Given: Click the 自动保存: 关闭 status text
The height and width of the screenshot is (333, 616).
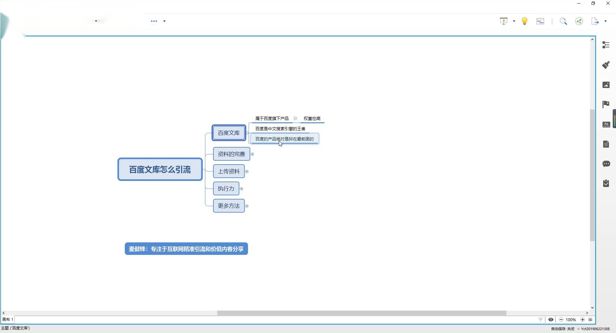Looking at the screenshot, I should [x=563, y=329].
